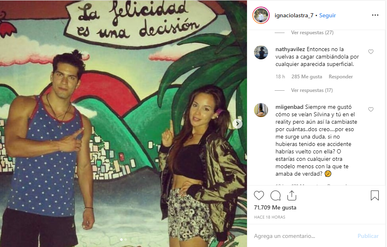387x247 pixels.
Task: Open the comment bubble icon
Action: 275,195
